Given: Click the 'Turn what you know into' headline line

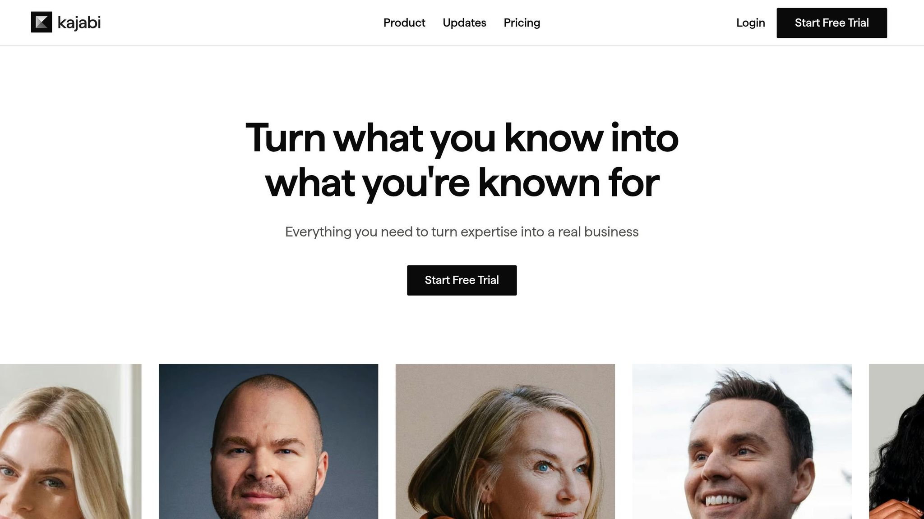Looking at the screenshot, I should (x=462, y=138).
